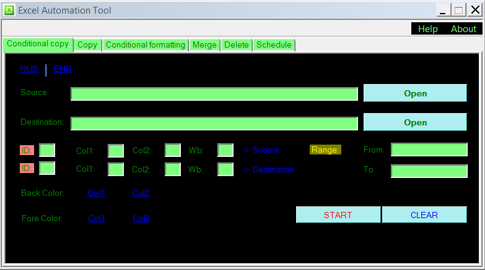Switch language to RUS

(x=29, y=69)
